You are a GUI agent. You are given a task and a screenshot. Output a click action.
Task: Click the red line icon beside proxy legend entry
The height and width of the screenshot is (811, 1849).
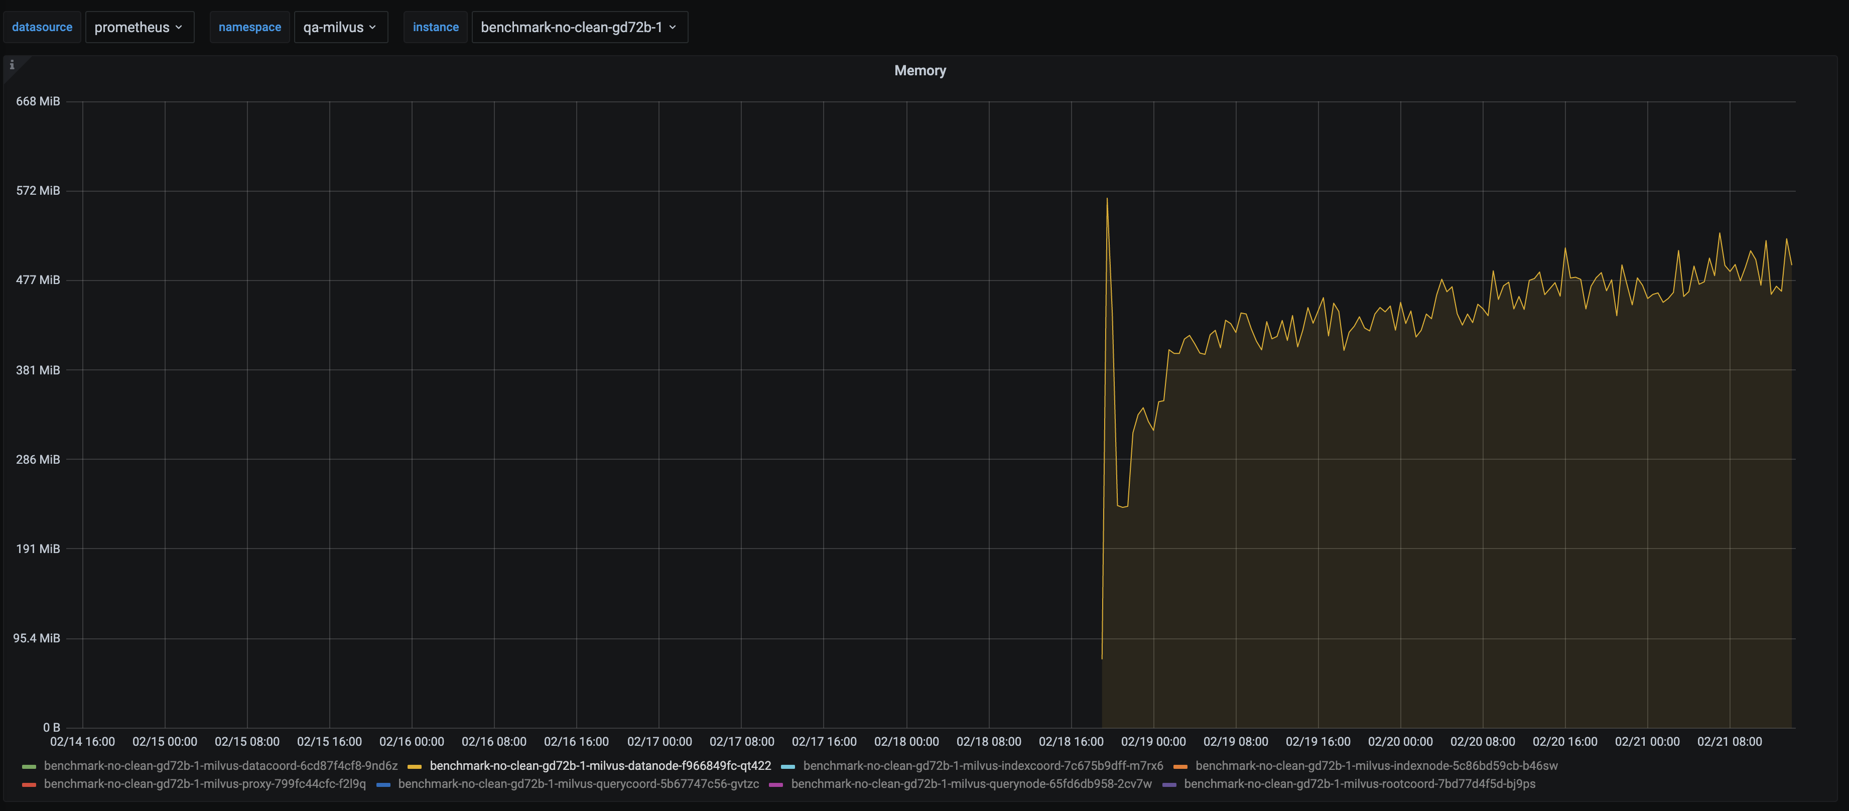click(x=29, y=784)
